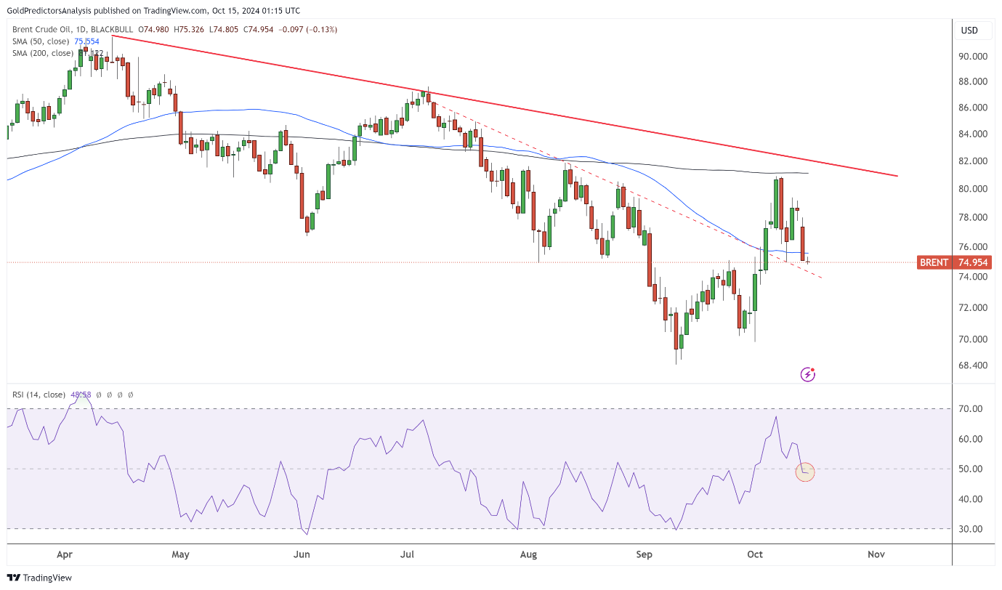This screenshot has height=590, width=1002.
Task: Click the 78.000 price axis label
Action: click(x=972, y=217)
